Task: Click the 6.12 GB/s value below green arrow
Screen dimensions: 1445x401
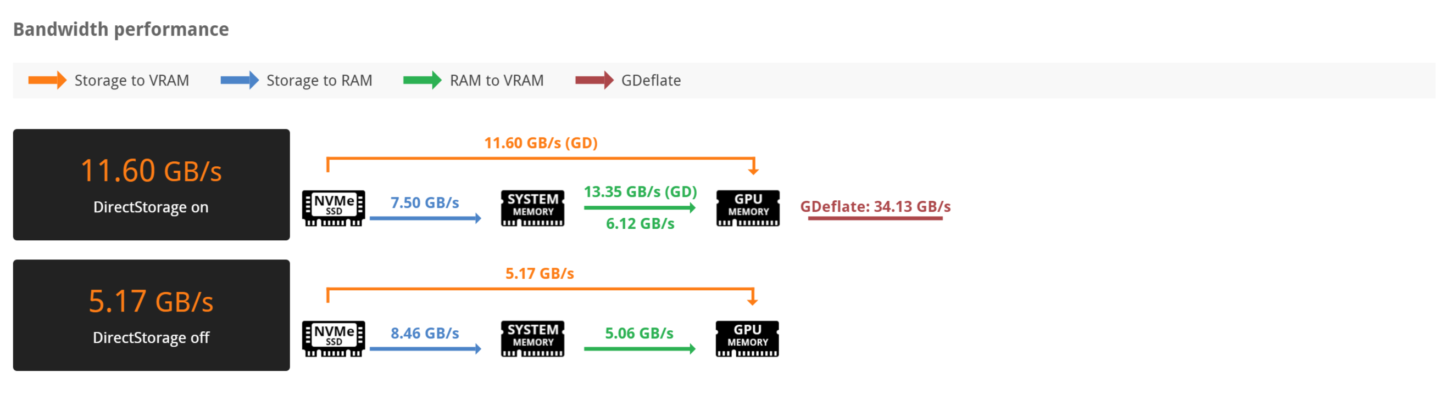Action: (640, 223)
